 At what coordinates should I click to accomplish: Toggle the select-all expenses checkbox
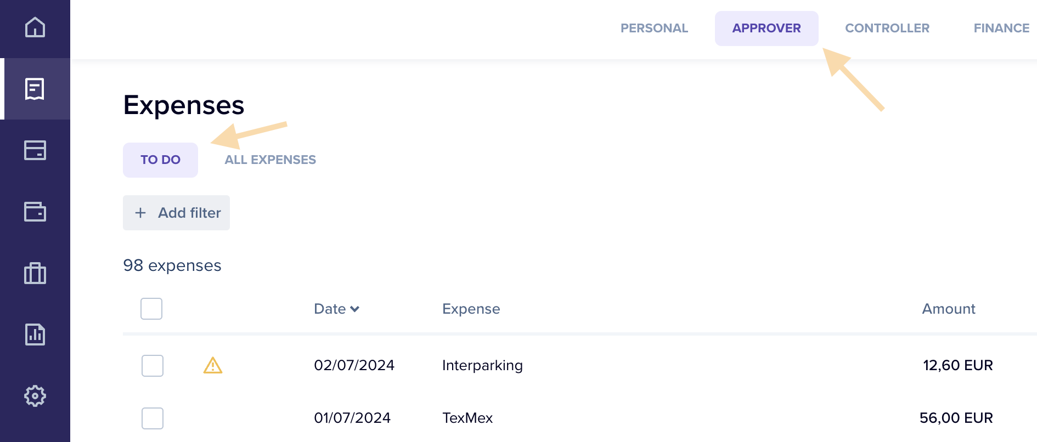pos(151,309)
